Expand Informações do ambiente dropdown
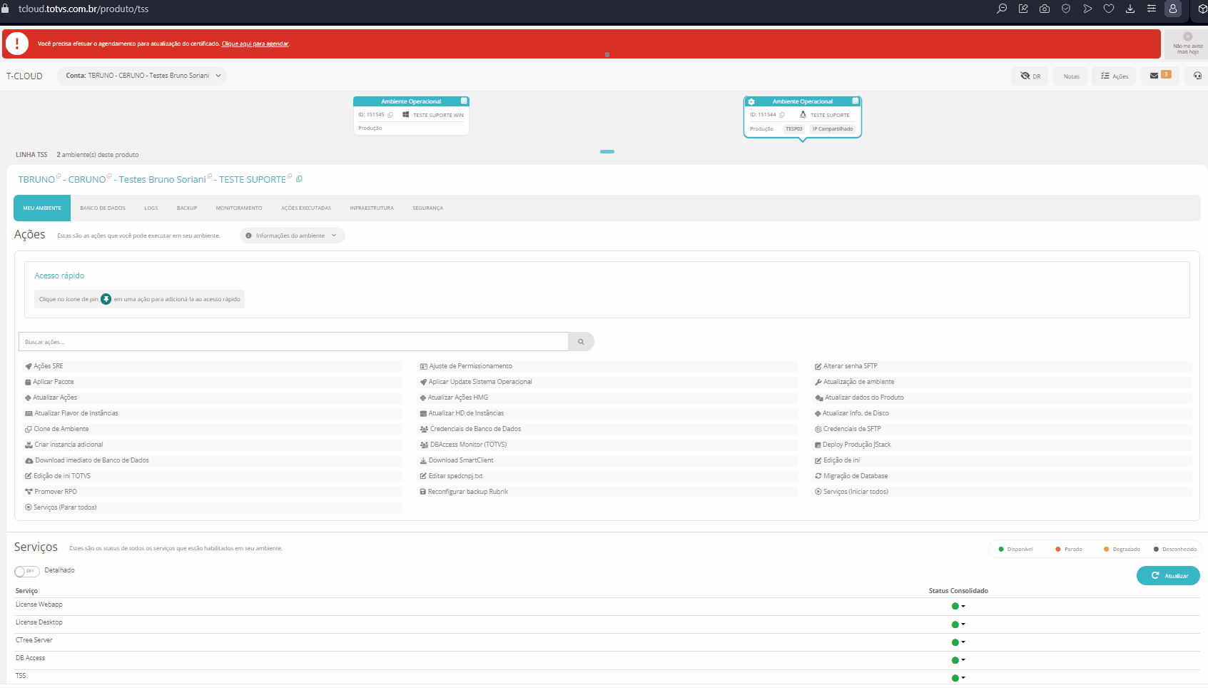Screen dimensions: 1208x688 tap(291, 236)
